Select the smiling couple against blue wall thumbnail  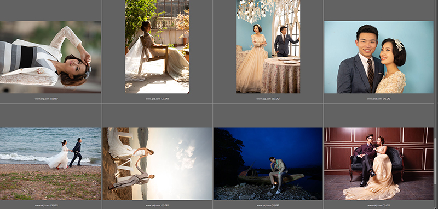click(379, 57)
